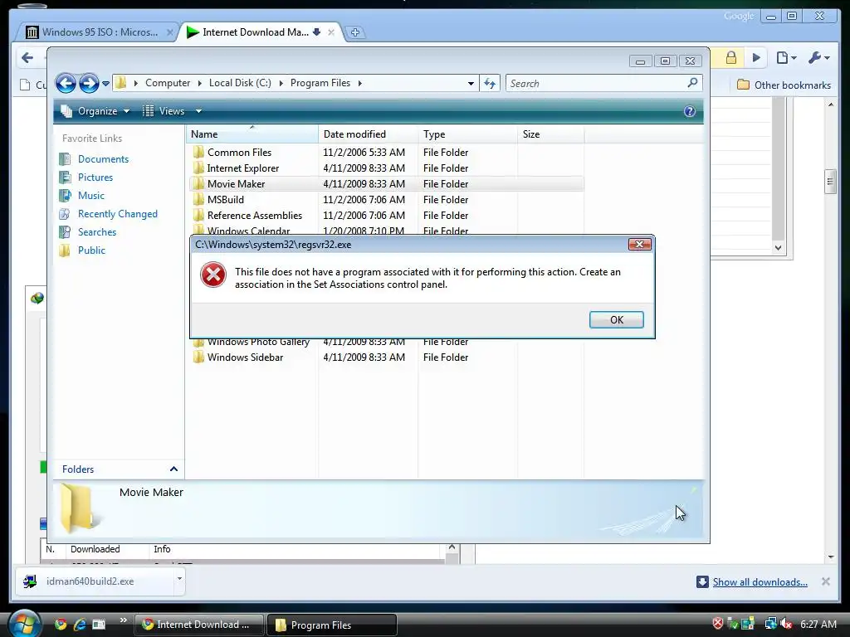Viewport: 850px width, 637px height.
Task: Sort by Date modified column
Action: pyautogui.click(x=368, y=134)
